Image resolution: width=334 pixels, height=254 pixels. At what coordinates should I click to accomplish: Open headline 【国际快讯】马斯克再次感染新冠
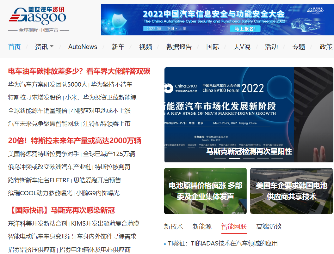tap(61, 210)
